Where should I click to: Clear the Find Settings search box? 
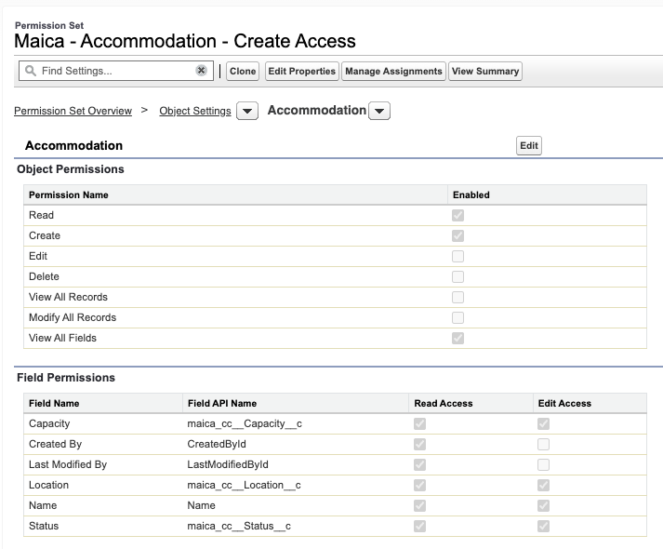pyautogui.click(x=201, y=71)
